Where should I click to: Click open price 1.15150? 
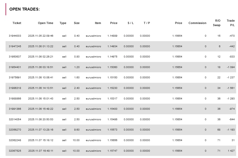click(x=112, y=78)
